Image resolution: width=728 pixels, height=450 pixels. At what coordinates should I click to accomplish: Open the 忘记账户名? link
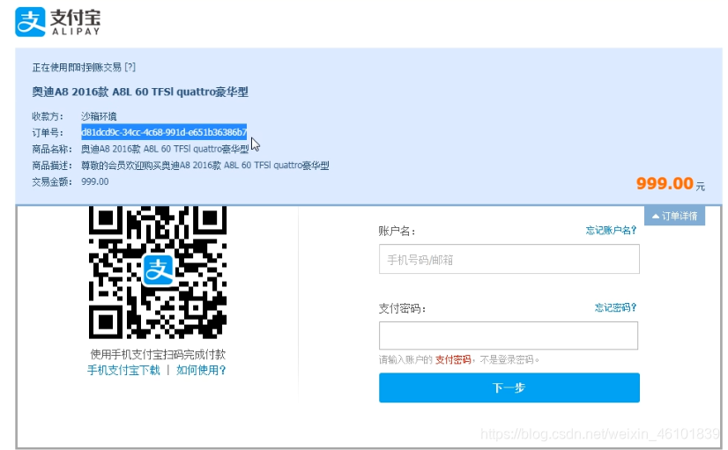(x=611, y=230)
